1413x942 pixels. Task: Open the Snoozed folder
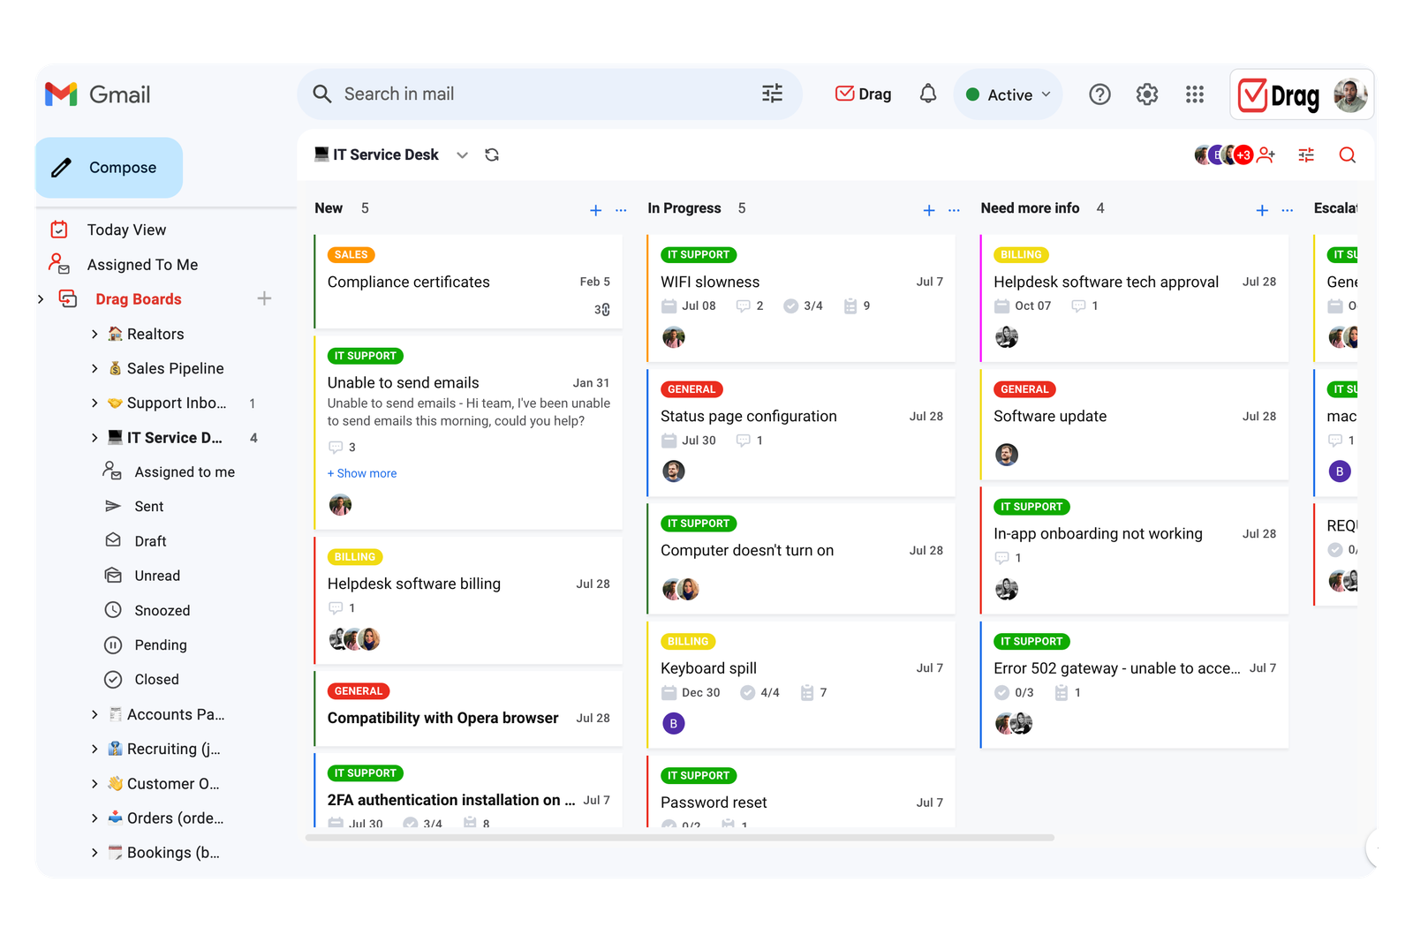tap(162, 611)
